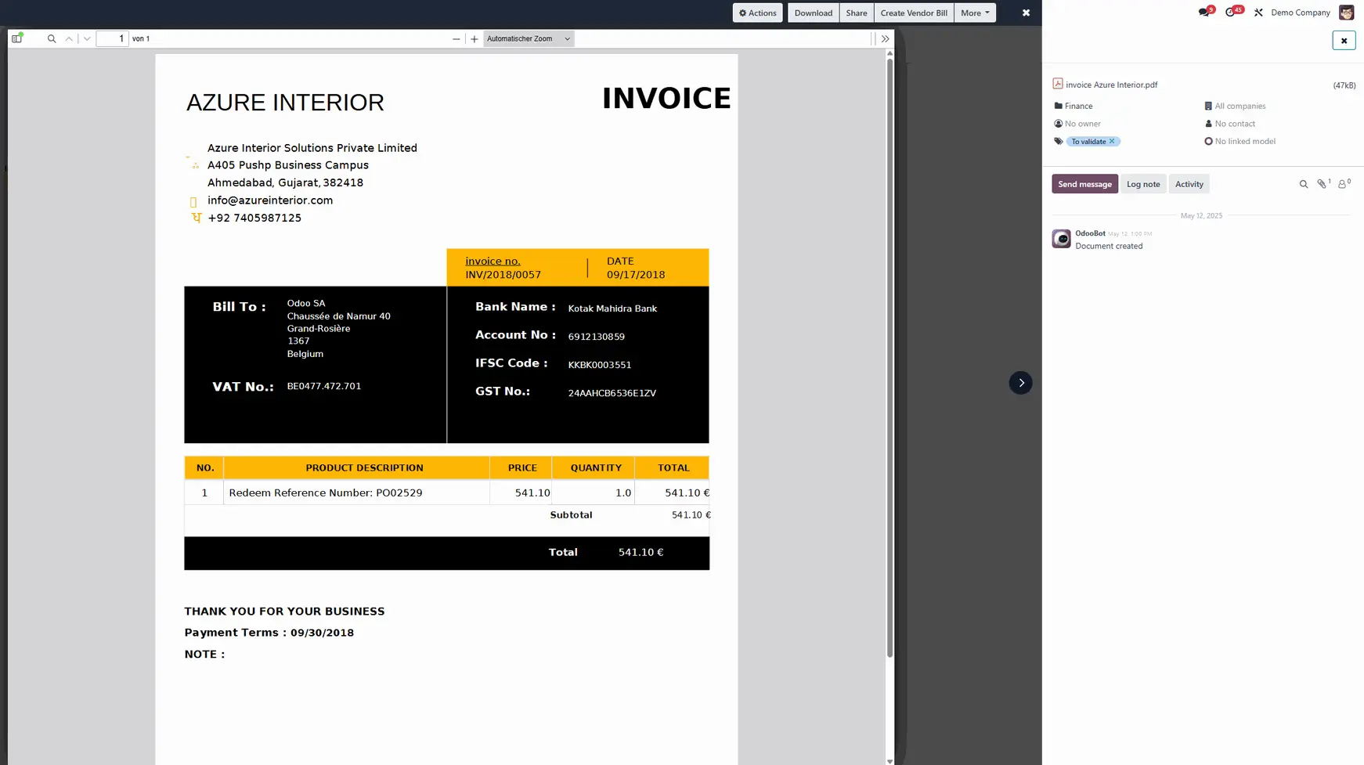
Task: Share the invoice document
Action: point(857,13)
